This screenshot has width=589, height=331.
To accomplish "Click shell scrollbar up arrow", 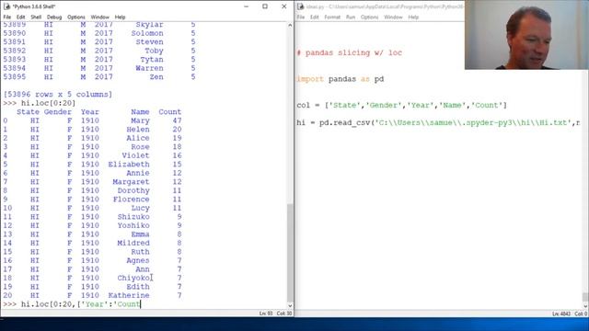I will click(x=290, y=25).
